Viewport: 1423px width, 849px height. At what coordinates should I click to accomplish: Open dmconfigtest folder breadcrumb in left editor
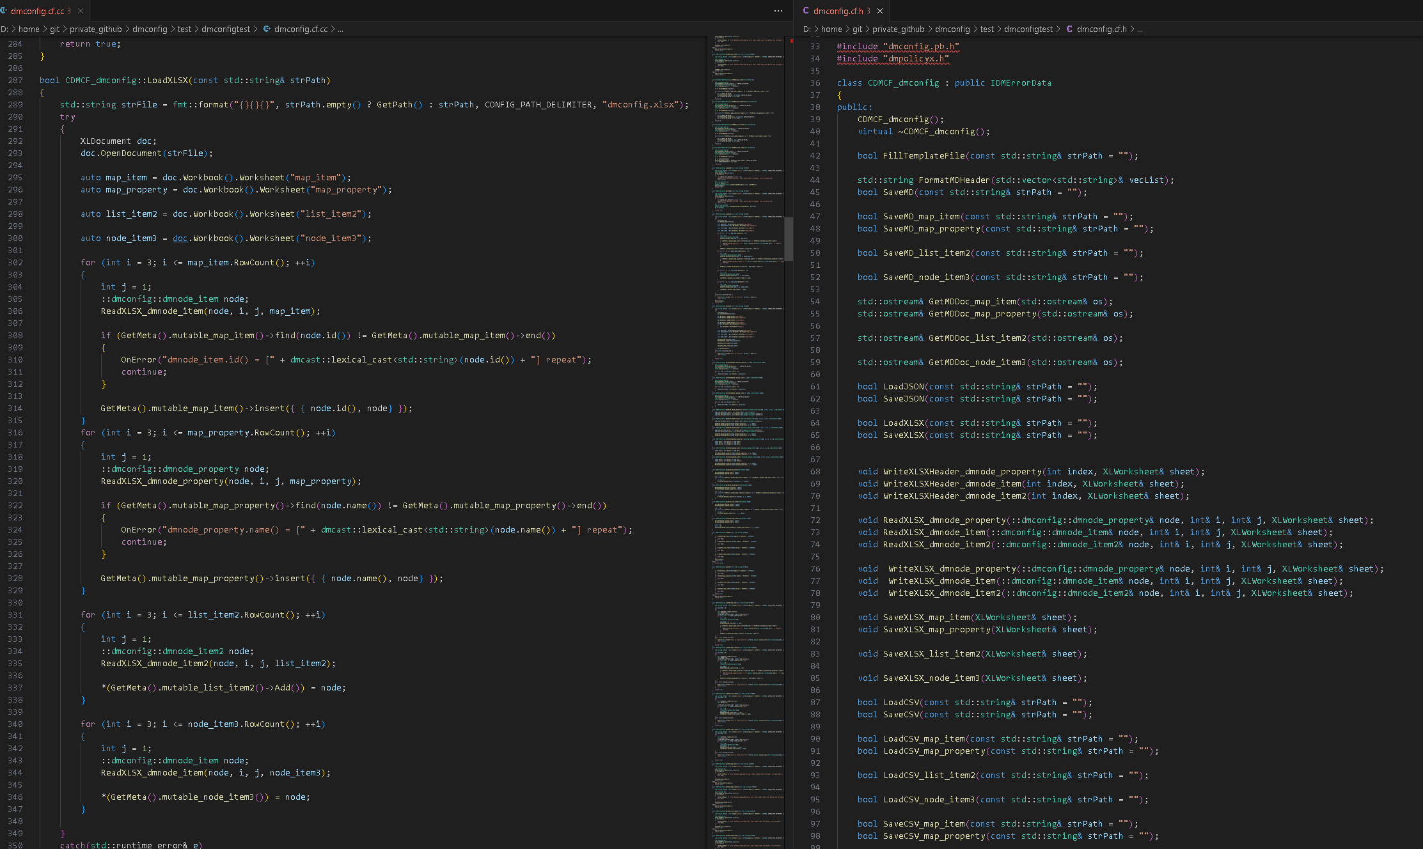226,29
